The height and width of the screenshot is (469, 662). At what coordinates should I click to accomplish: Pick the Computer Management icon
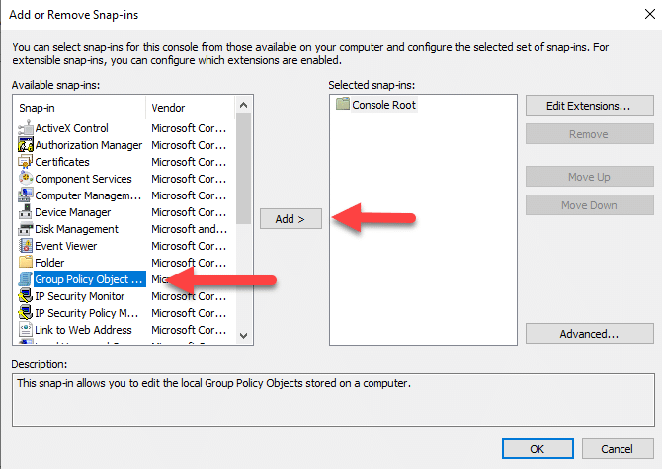click(x=26, y=195)
